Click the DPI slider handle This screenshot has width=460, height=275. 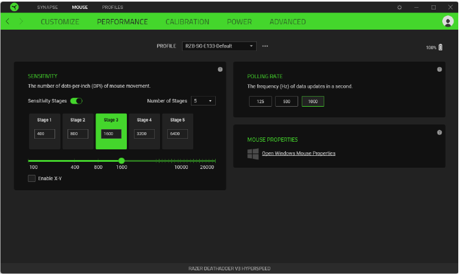point(122,161)
